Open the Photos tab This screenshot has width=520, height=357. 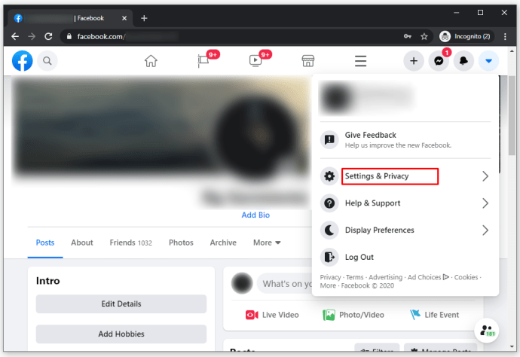tap(181, 243)
